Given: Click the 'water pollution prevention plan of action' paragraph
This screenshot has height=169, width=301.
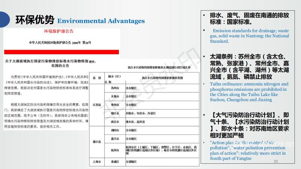Looking at the screenshot, I should (248, 151).
